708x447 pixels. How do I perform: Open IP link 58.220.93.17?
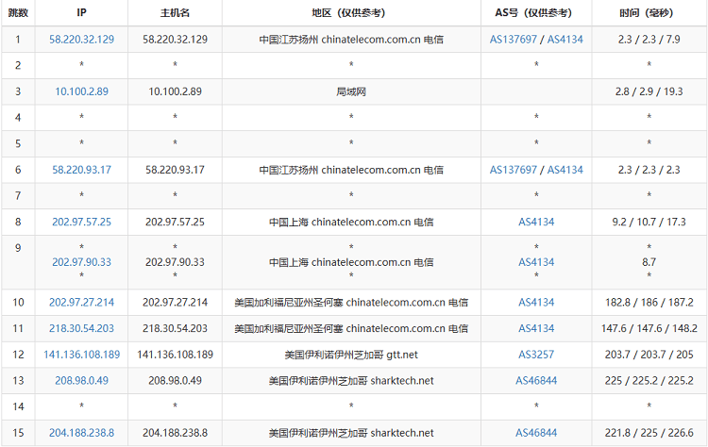click(x=81, y=170)
